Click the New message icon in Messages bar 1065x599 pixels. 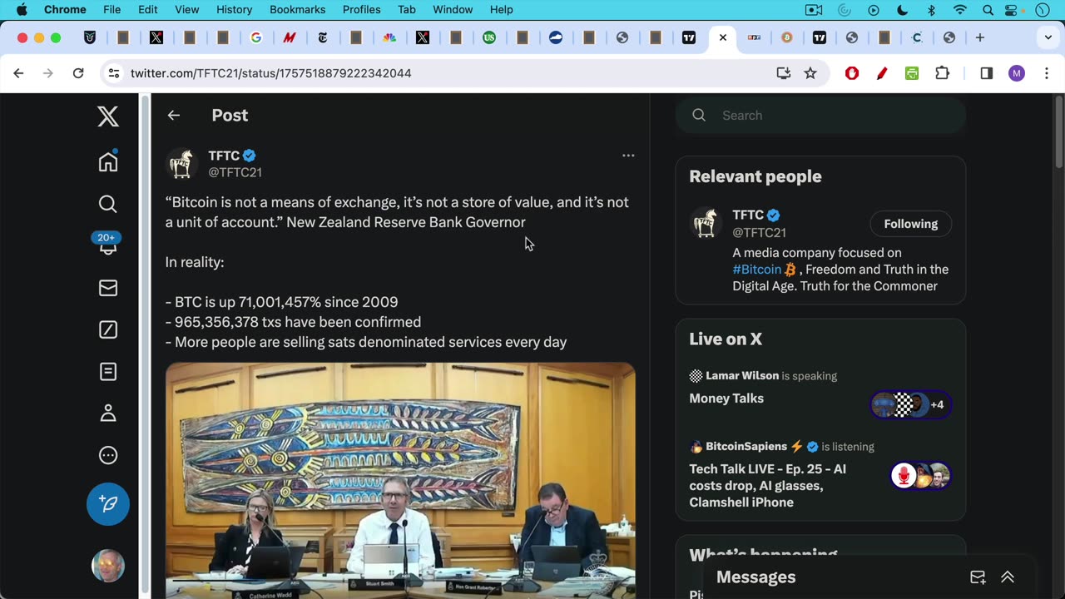click(x=978, y=577)
